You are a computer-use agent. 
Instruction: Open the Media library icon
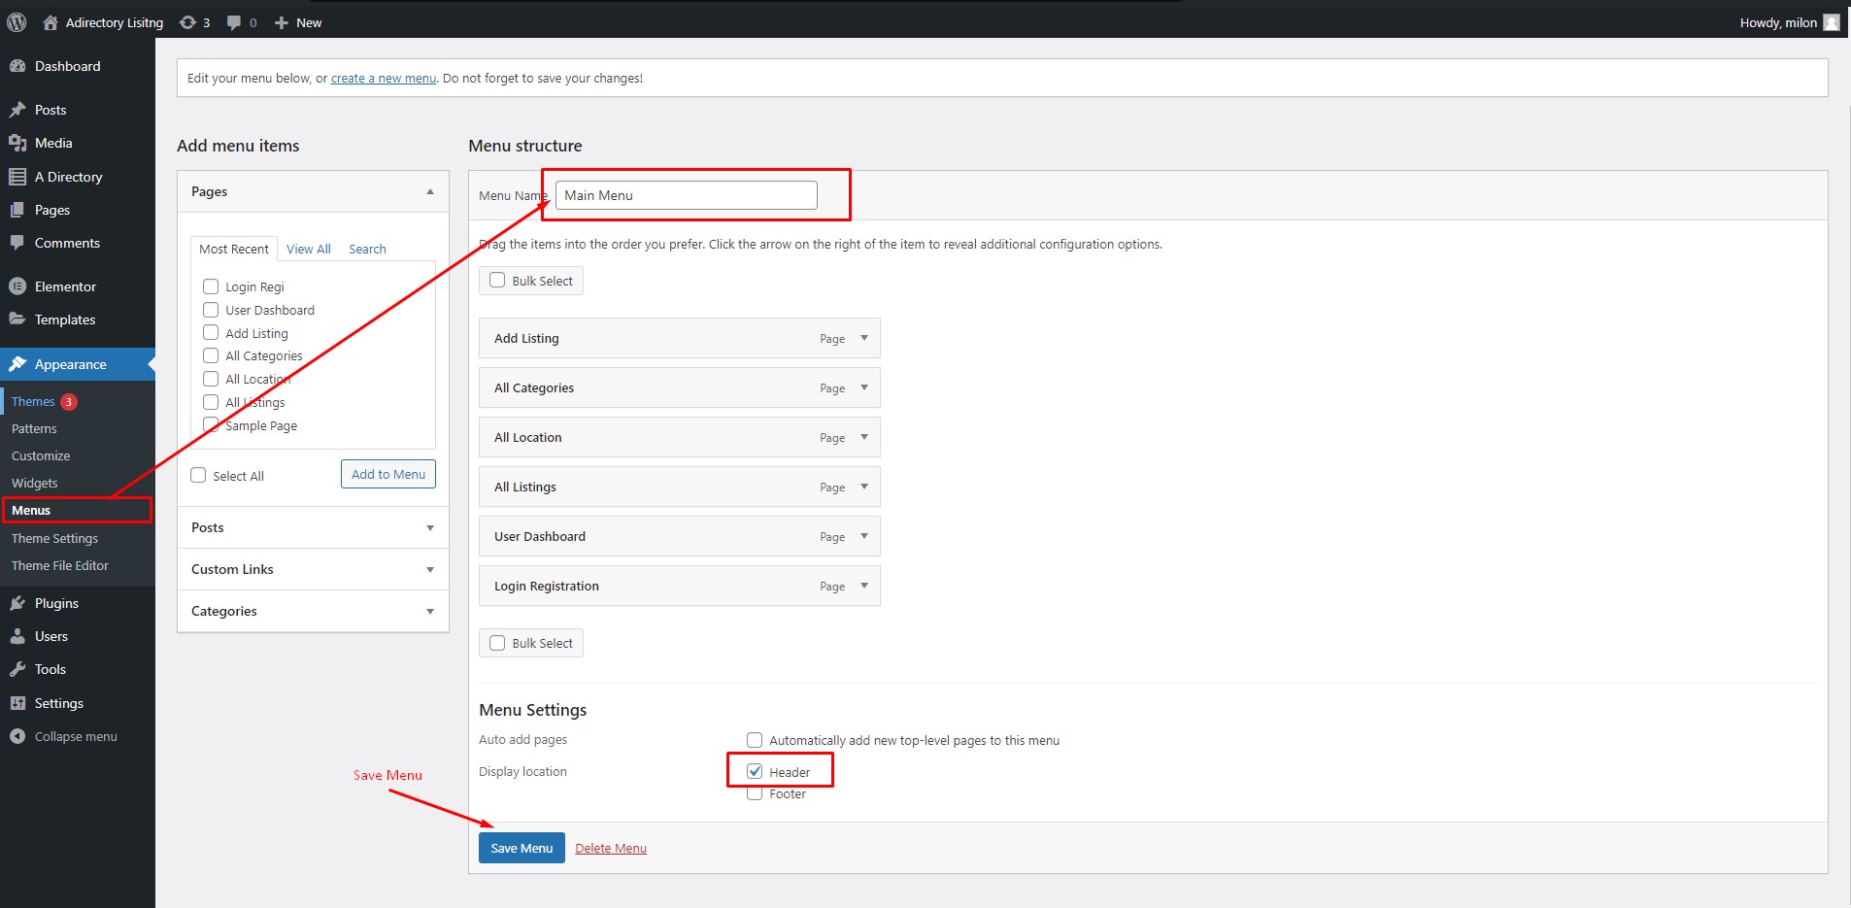pyautogui.click(x=18, y=143)
